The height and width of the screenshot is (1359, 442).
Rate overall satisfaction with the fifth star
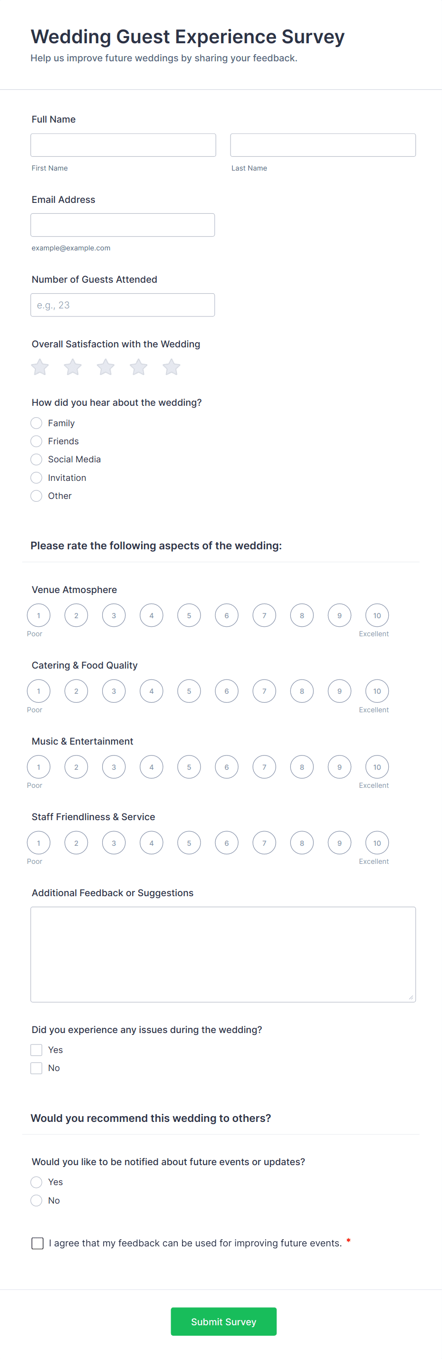pyautogui.click(x=171, y=367)
